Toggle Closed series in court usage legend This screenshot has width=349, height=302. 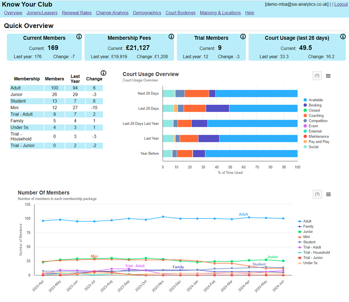(x=312, y=110)
